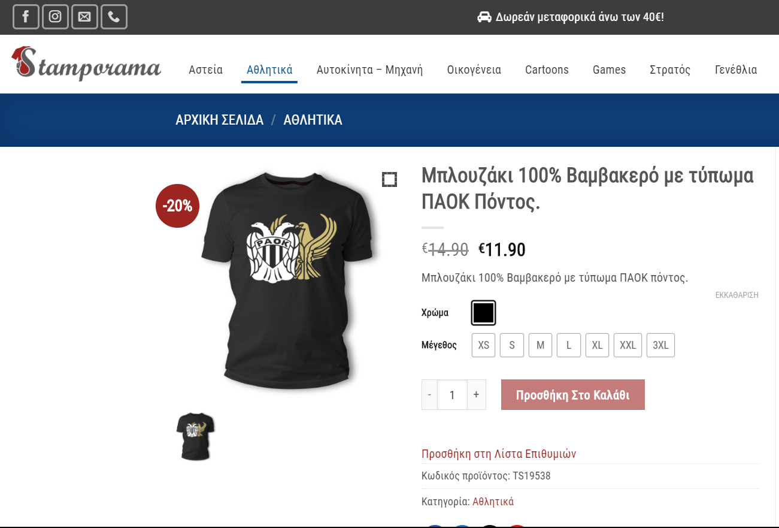The width and height of the screenshot is (779, 528).
Task: Select the black color swatch
Action: pos(483,313)
